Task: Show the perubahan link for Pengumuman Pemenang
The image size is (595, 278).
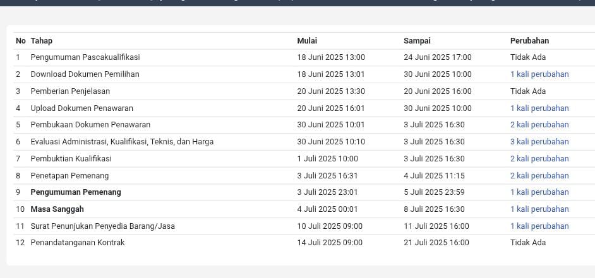Action: click(539, 192)
